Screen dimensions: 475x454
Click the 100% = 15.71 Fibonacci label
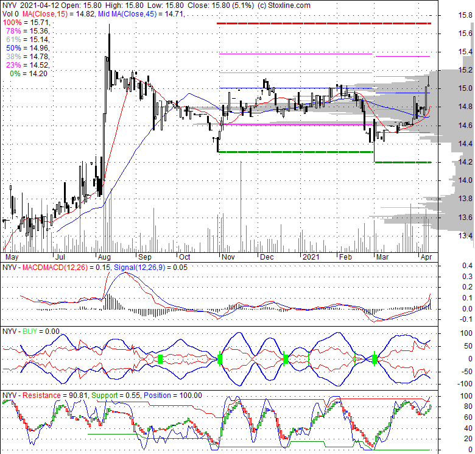pyautogui.click(x=26, y=23)
